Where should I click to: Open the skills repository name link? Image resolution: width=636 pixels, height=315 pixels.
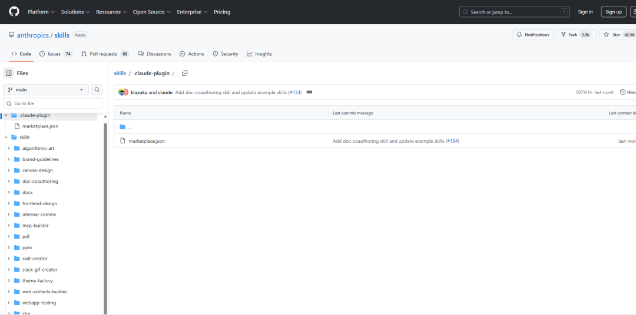pyautogui.click(x=62, y=35)
